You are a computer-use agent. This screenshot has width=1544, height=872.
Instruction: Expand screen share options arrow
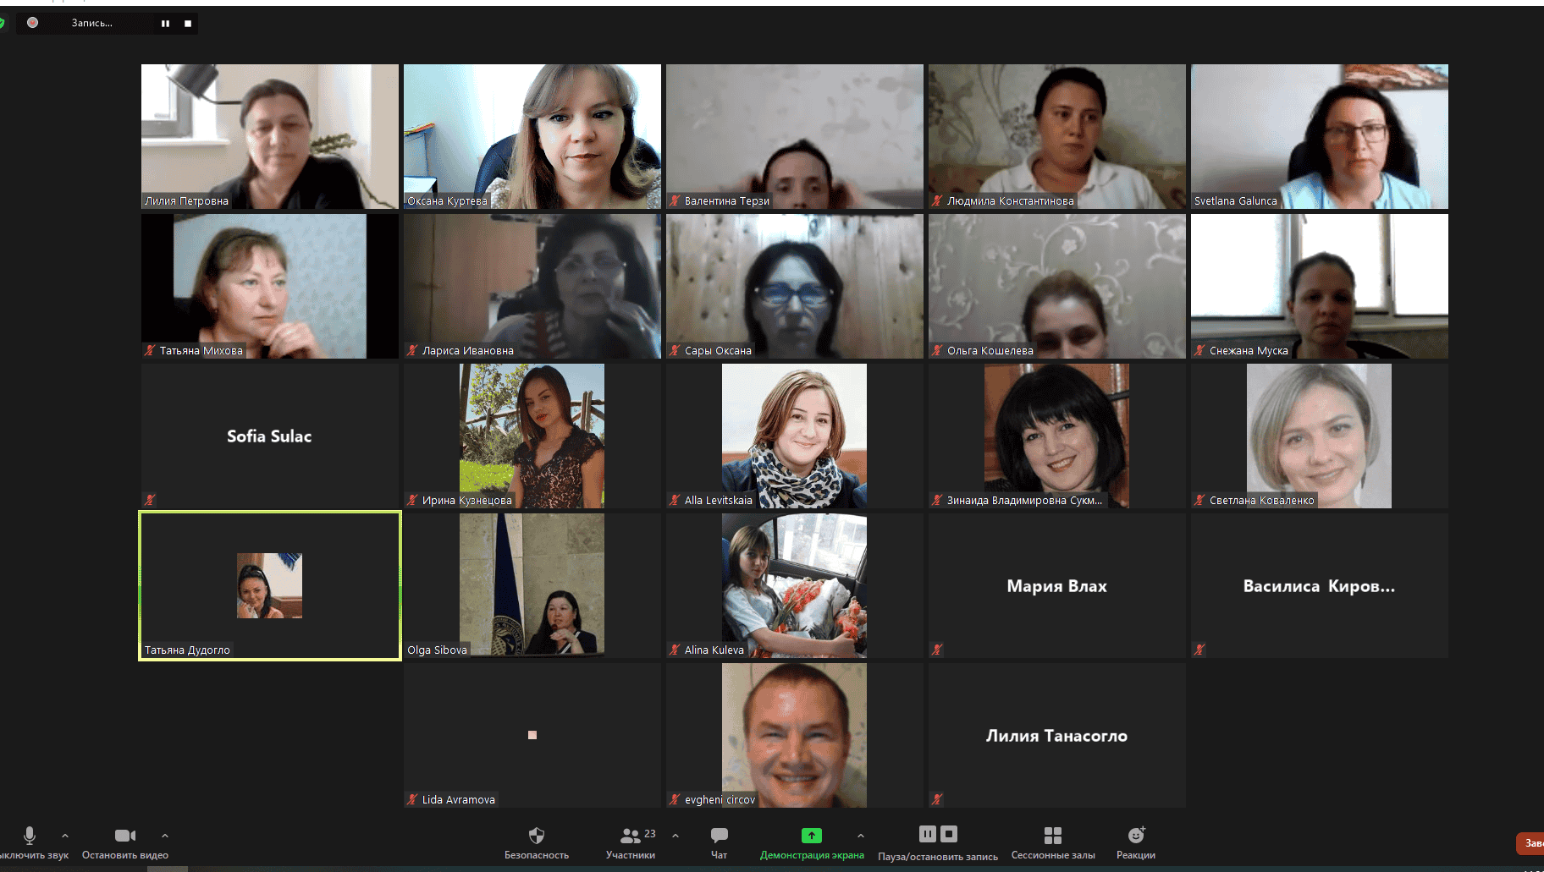[x=861, y=836]
